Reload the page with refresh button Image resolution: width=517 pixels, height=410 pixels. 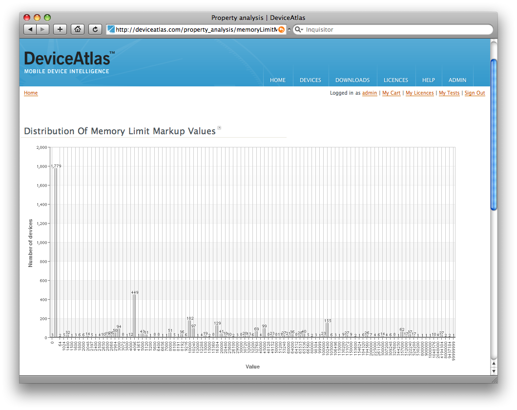pos(95,29)
